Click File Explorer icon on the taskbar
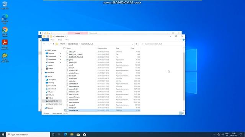The width and height of the screenshot is (245, 137). tap(72, 134)
